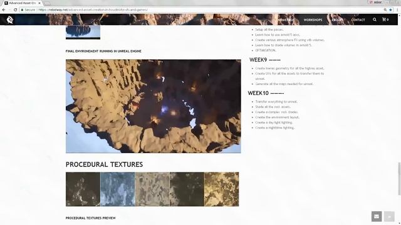Click 'Create a day light lighting.' bullet
The height and width of the screenshot is (225, 401).
(274, 122)
